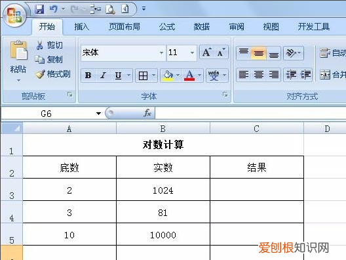
Task: Switch to the 开始 tab
Action: click(47, 27)
